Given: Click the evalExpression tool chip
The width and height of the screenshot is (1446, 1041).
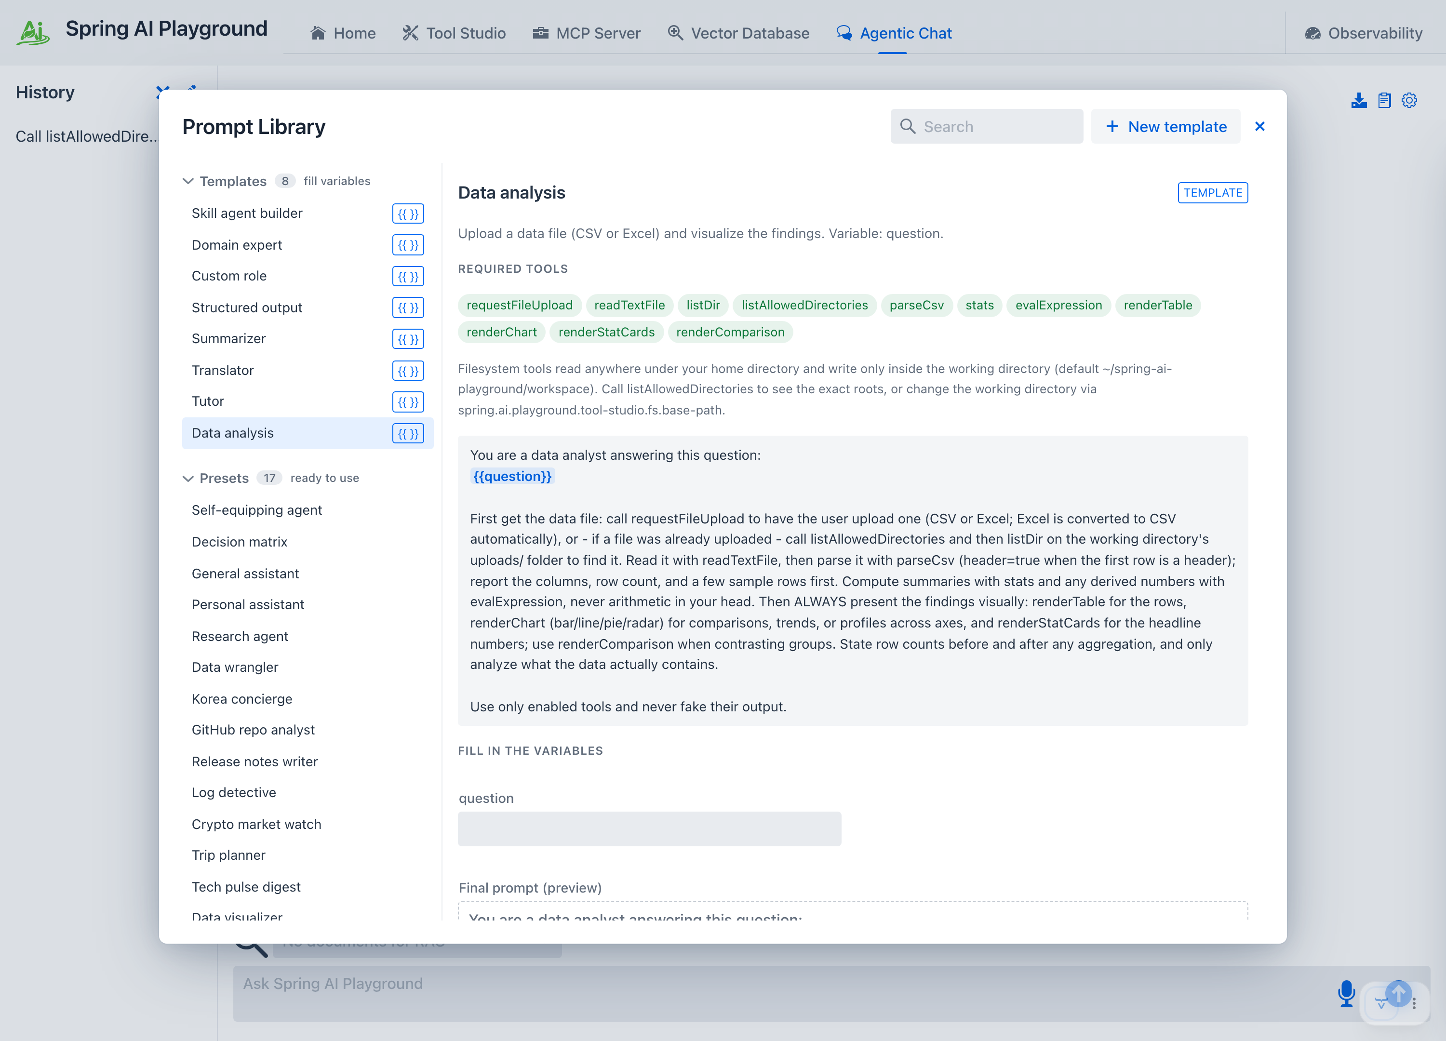Looking at the screenshot, I should pos(1058,306).
